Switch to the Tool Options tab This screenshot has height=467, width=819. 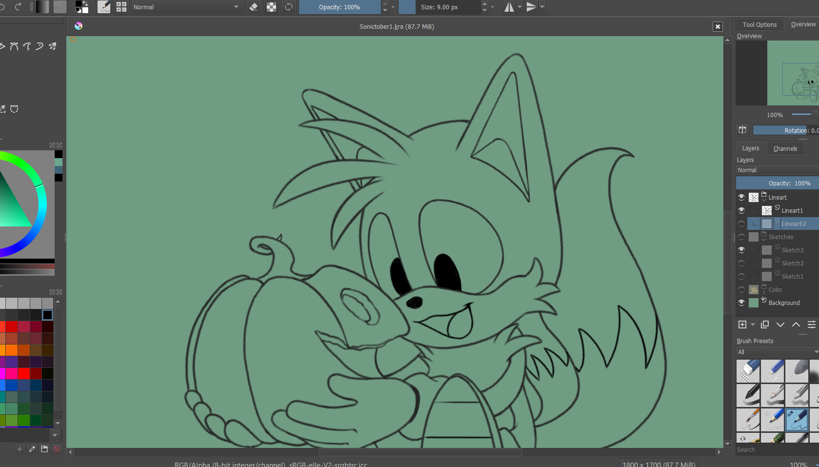pyautogui.click(x=759, y=24)
